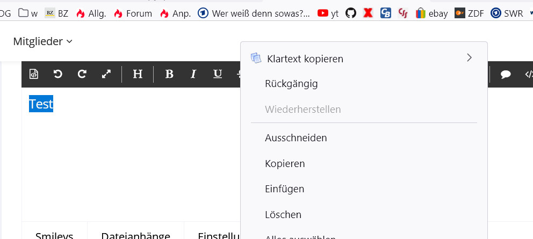Open the 'w' bookmark folder

point(28,13)
